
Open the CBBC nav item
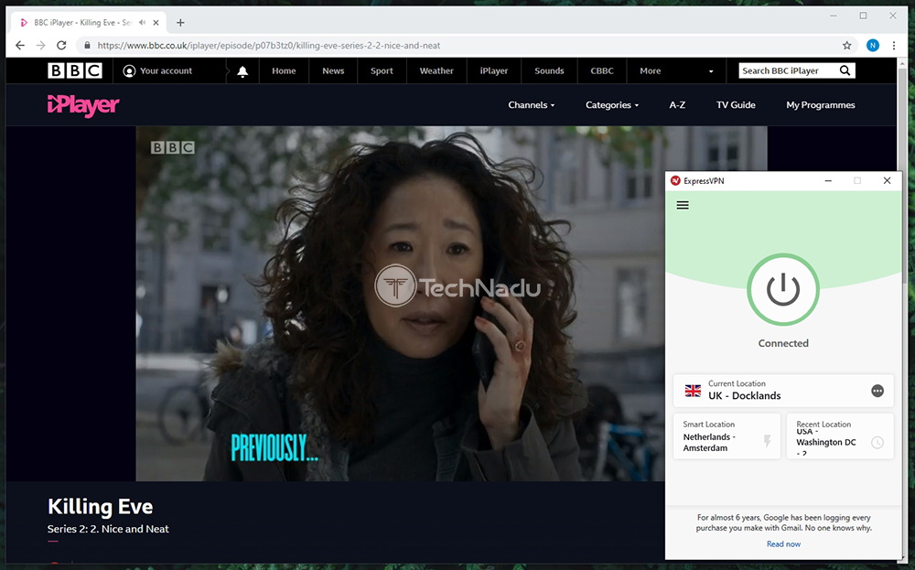(602, 71)
